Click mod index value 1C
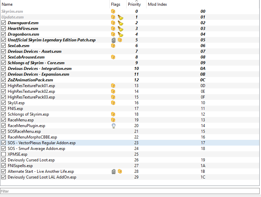 tap(203, 177)
